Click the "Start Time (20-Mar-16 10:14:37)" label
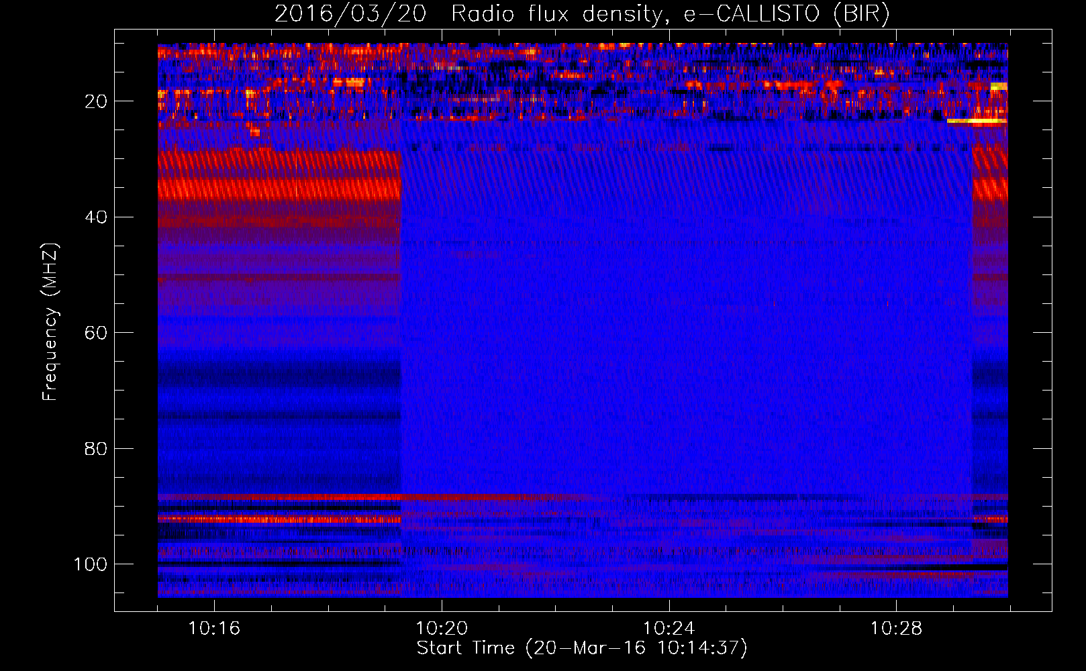This screenshot has width=1086, height=671. [582, 648]
